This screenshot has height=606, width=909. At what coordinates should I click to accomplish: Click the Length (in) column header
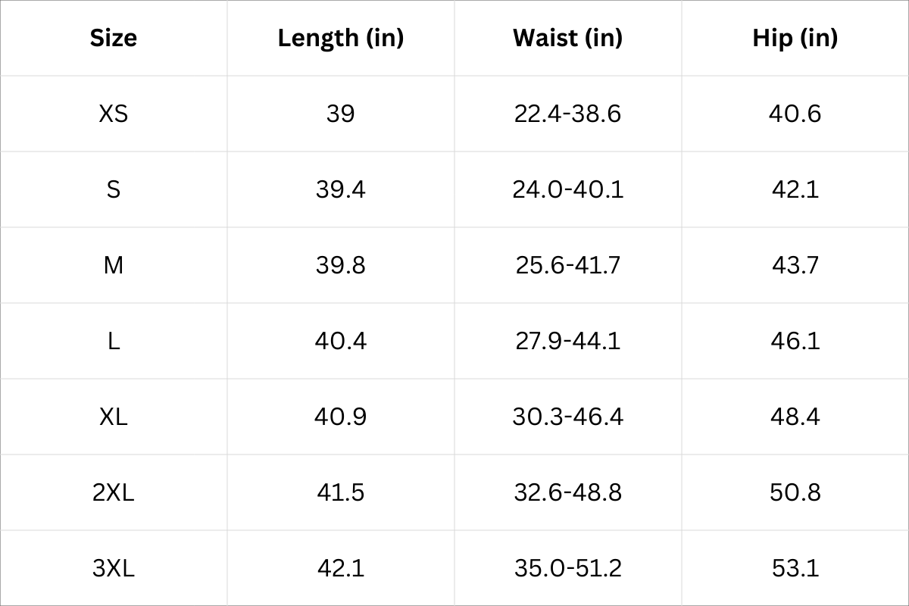340,38
